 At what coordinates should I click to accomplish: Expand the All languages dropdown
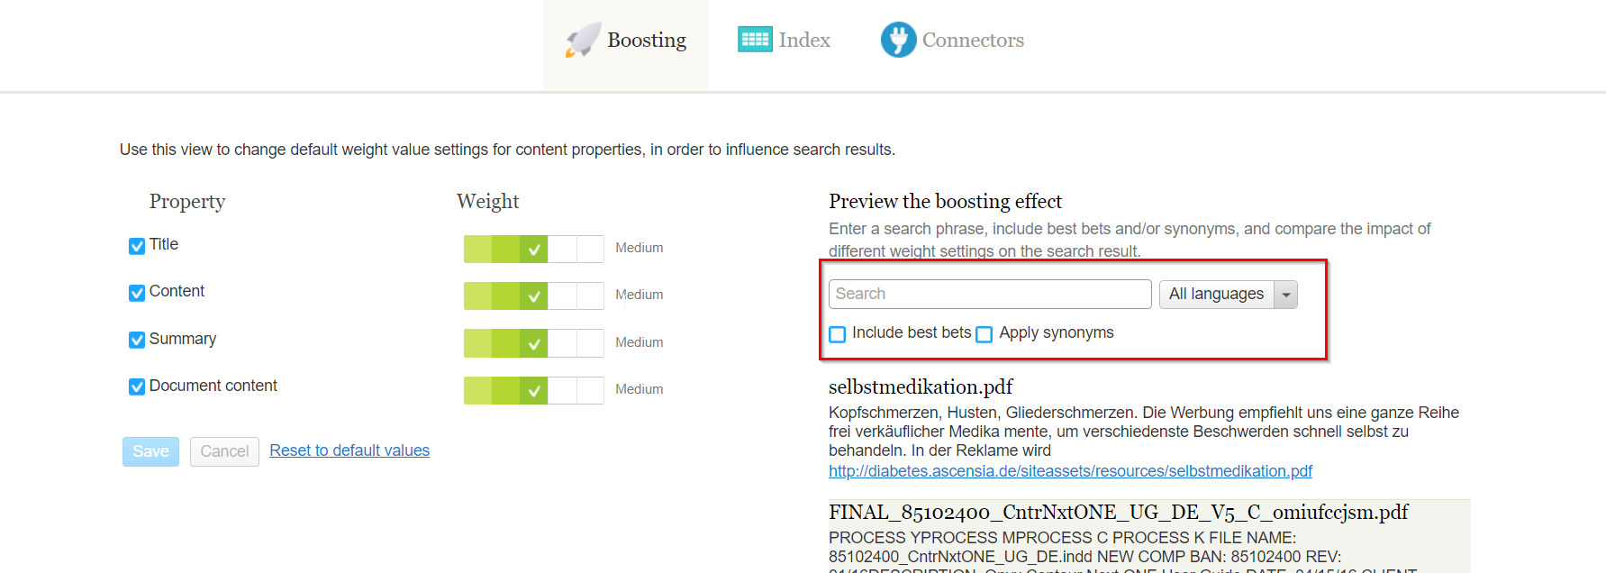[x=1285, y=295]
